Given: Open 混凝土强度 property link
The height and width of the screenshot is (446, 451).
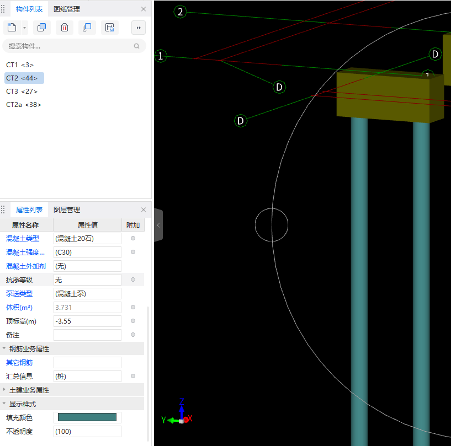Looking at the screenshot, I should 25,252.
